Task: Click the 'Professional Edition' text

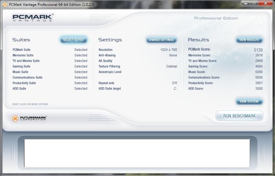Action: (x=216, y=18)
